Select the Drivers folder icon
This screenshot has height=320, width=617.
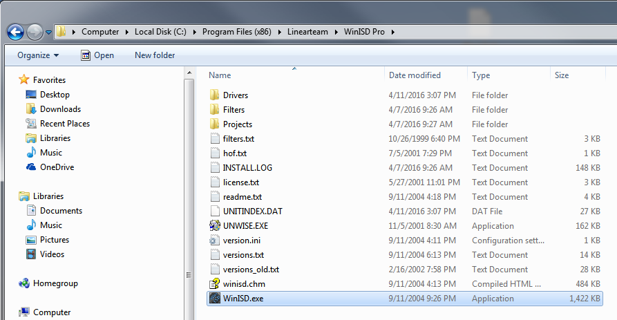coord(214,95)
